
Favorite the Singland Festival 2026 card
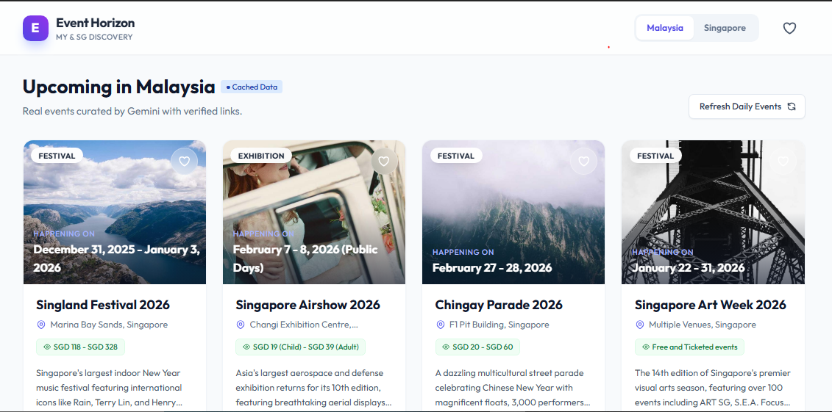pos(184,162)
